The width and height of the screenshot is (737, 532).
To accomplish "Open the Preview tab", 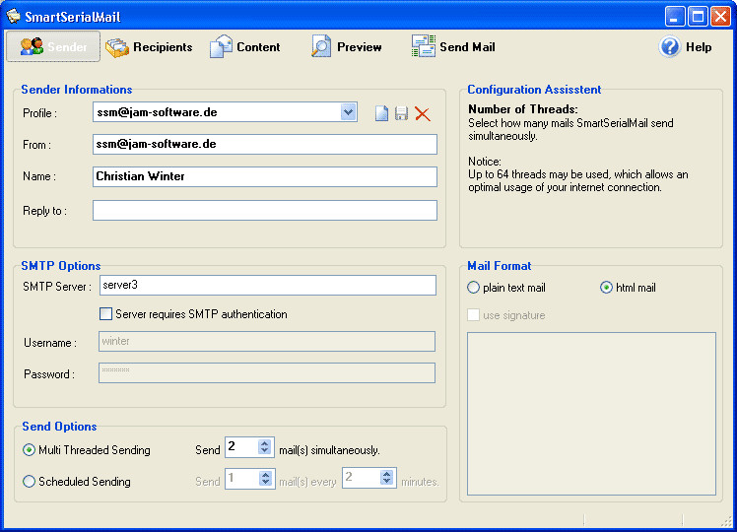I will point(347,47).
